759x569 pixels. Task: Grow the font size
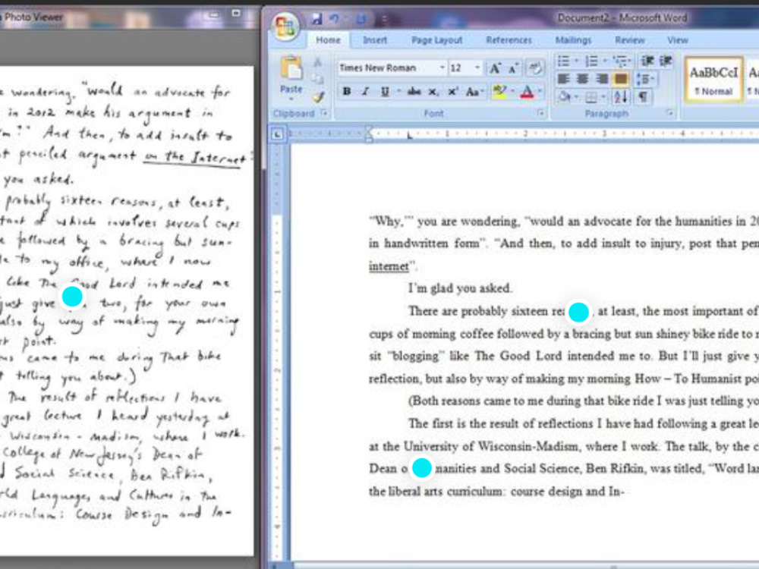coord(495,68)
